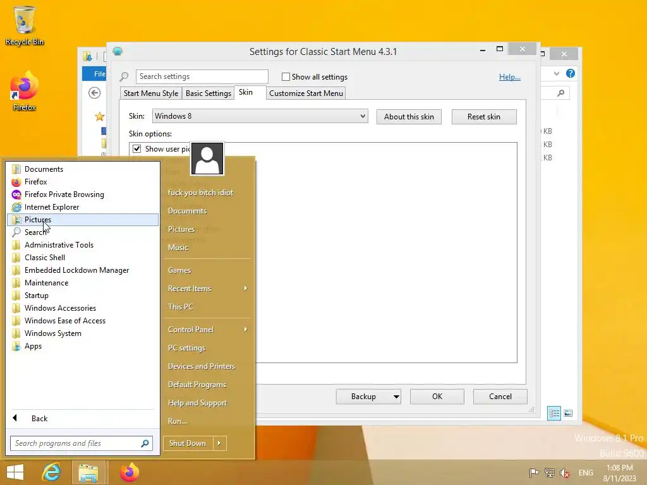The width and height of the screenshot is (647, 485).
Task: Expand Classic Shell folder
Action: 83,258
